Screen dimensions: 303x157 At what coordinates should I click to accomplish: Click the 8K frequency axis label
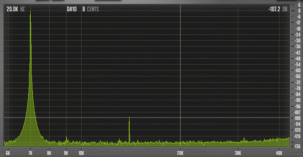(49, 153)
